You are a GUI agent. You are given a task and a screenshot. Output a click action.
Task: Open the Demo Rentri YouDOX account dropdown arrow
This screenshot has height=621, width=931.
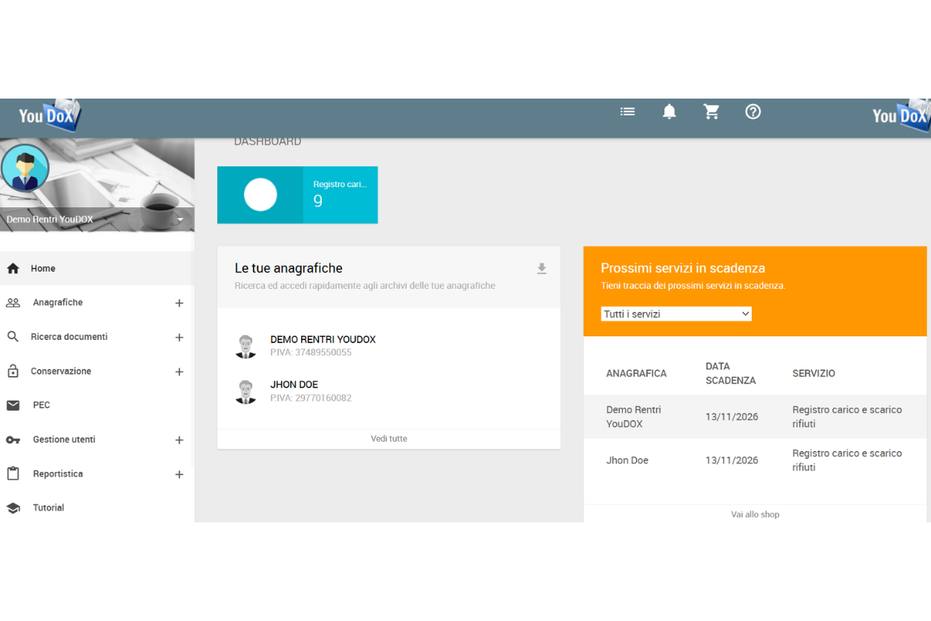point(180,220)
